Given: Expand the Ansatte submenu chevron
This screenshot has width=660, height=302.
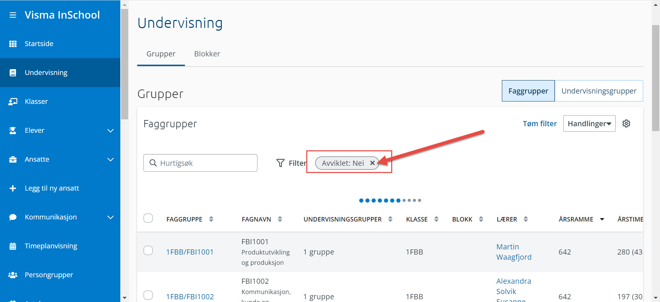Looking at the screenshot, I should pos(110,160).
